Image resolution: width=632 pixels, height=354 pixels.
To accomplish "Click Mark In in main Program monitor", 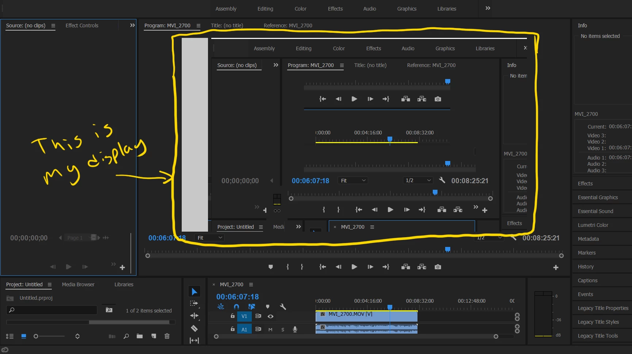I will click(288, 267).
